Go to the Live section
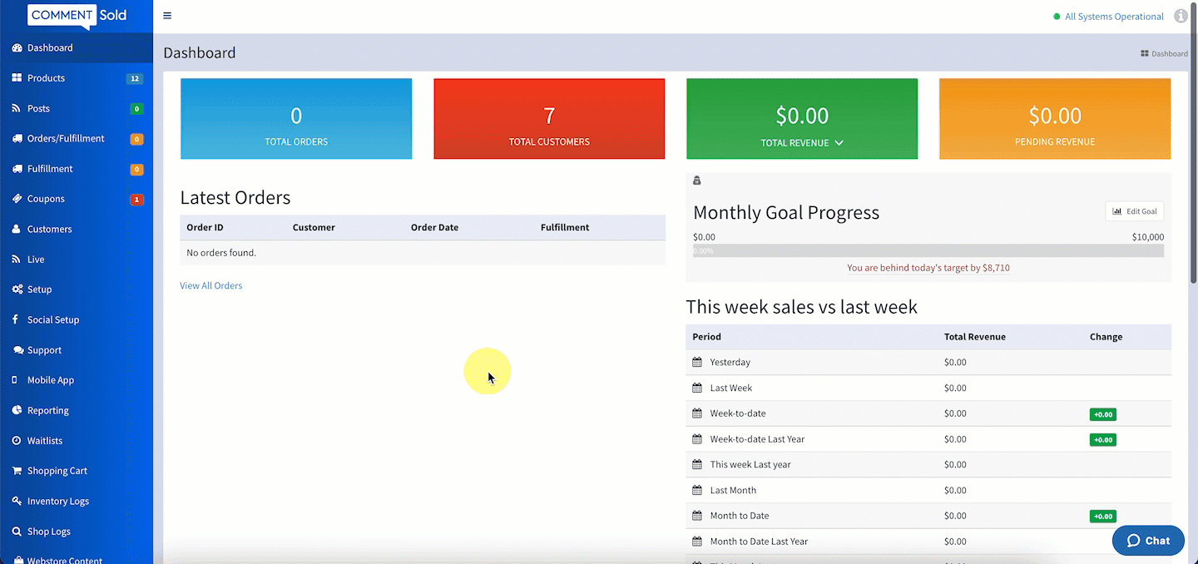 [x=36, y=260]
